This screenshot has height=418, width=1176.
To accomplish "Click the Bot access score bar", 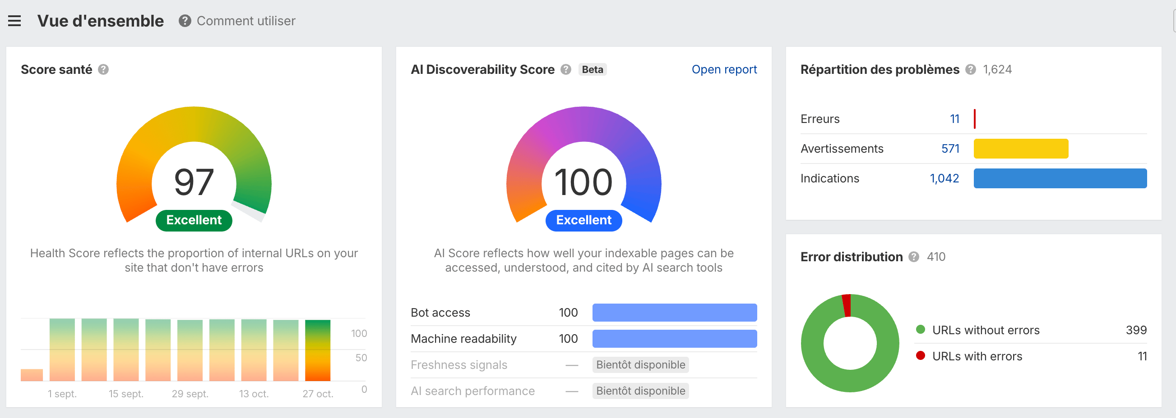I will point(674,313).
